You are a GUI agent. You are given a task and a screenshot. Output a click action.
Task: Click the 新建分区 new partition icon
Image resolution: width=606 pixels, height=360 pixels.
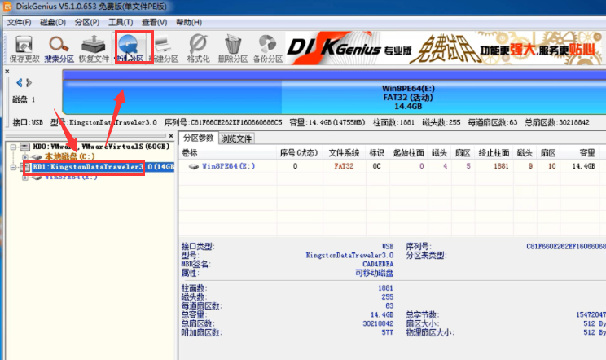point(164,47)
